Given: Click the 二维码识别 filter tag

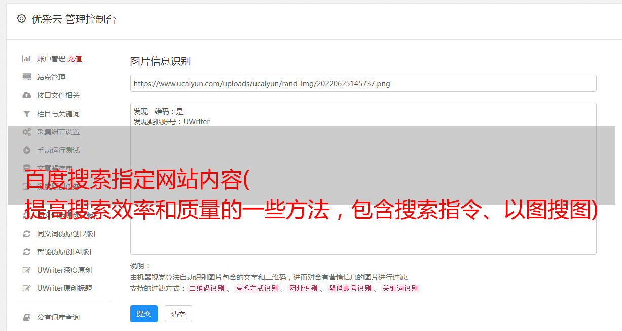Looking at the screenshot, I should click(x=206, y=288).
